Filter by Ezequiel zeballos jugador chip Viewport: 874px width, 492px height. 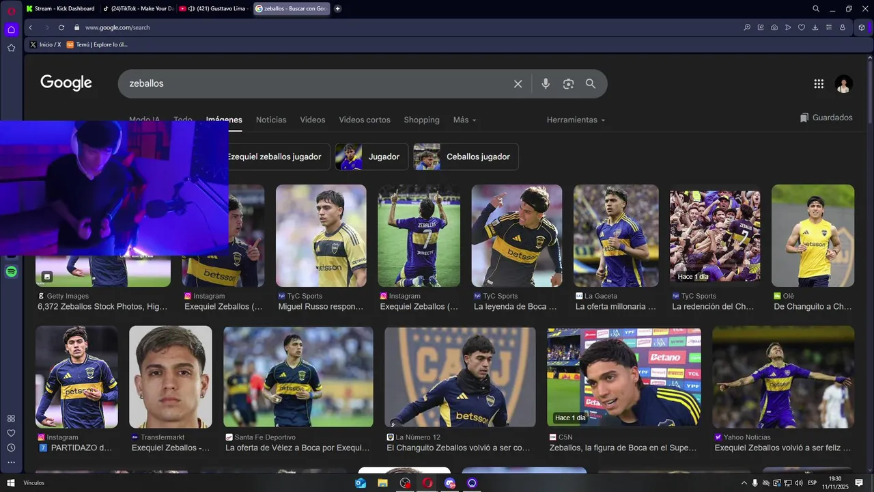coord(279,156)
